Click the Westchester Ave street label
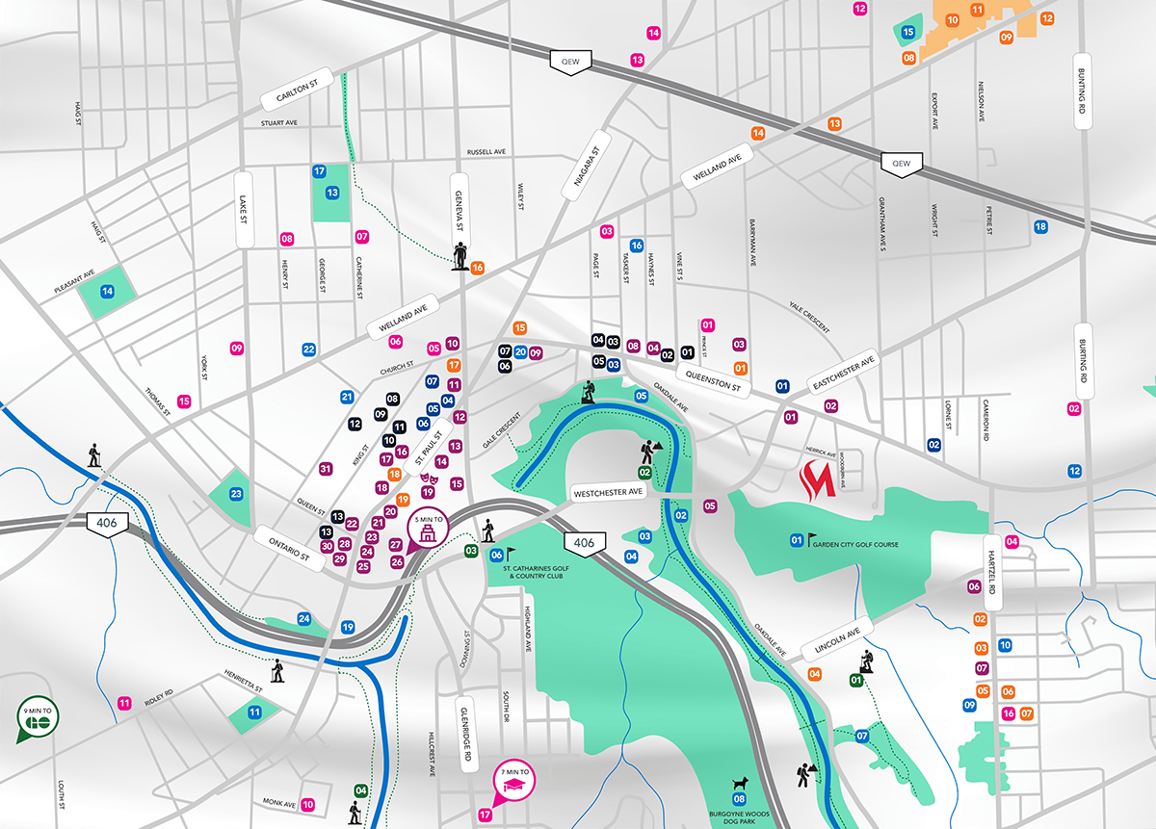This screenshot has width=1156, height=829. pos(608,492)
